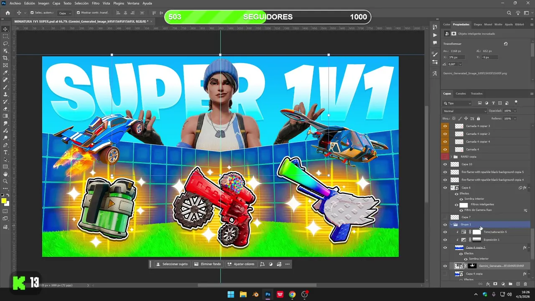This screenshot has width=535, height=301.
Task: Select the Rectangular Marquee tool
Action: [5, 36]
